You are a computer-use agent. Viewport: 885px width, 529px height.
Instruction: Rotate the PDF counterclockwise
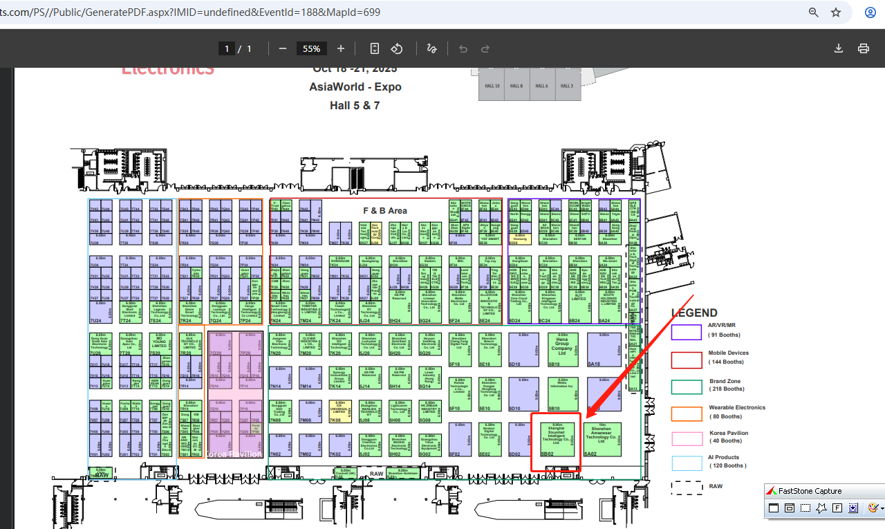click(397, 48)
